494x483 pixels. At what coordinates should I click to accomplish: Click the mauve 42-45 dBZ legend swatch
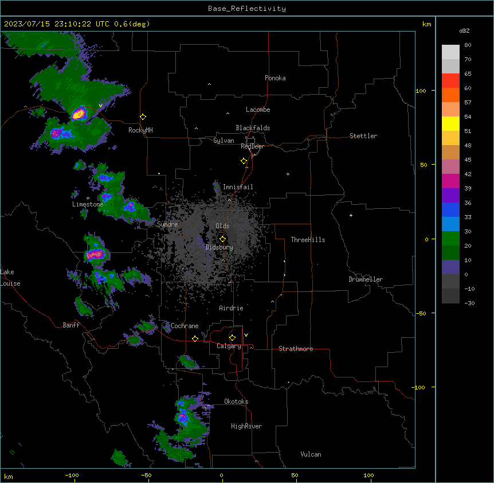[450, 166]
